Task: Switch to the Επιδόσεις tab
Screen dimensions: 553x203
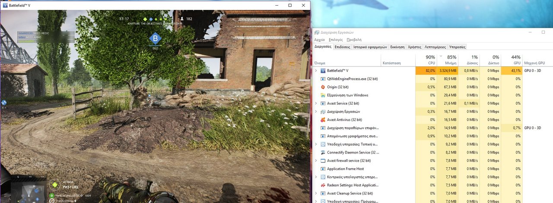Action: [342, 47]
